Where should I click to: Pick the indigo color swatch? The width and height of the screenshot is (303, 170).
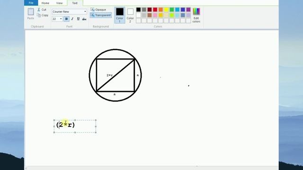183,9
